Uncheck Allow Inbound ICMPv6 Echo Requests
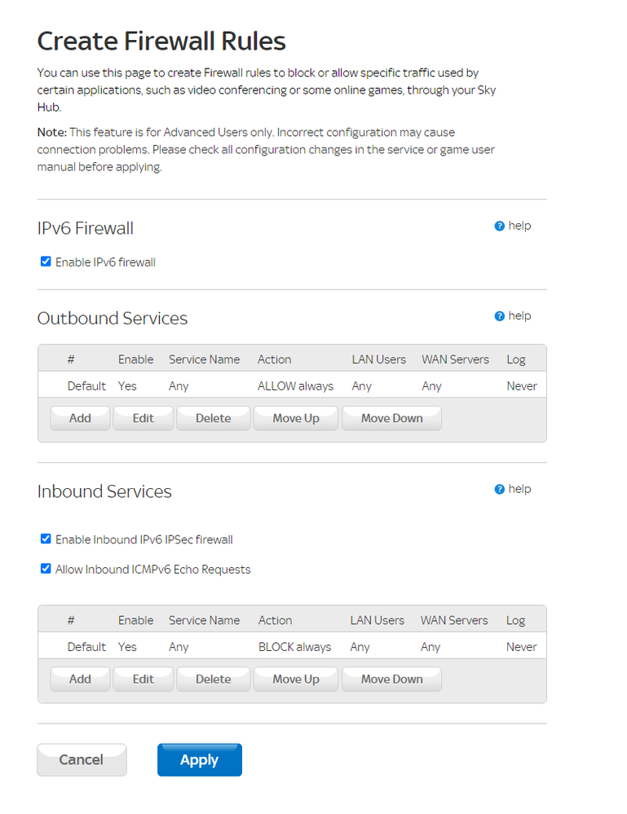 [46, 569]
